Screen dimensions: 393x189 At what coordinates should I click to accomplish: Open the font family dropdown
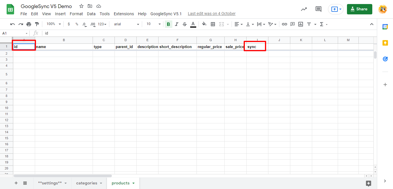point(126,24)
